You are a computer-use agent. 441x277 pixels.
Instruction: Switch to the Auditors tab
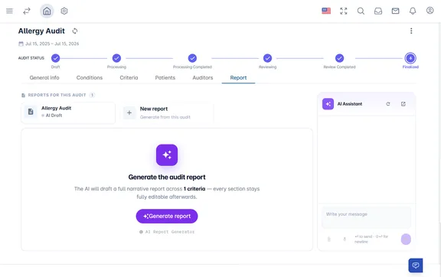tap(203, 77)
